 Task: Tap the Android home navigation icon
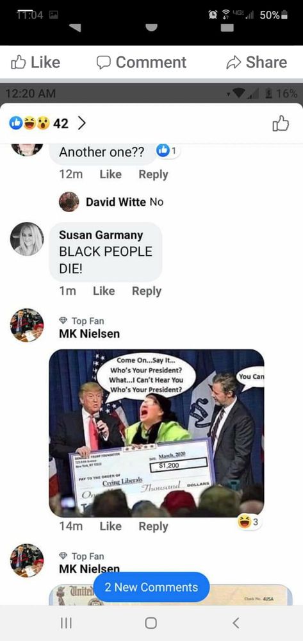click(x=151, y=623)
